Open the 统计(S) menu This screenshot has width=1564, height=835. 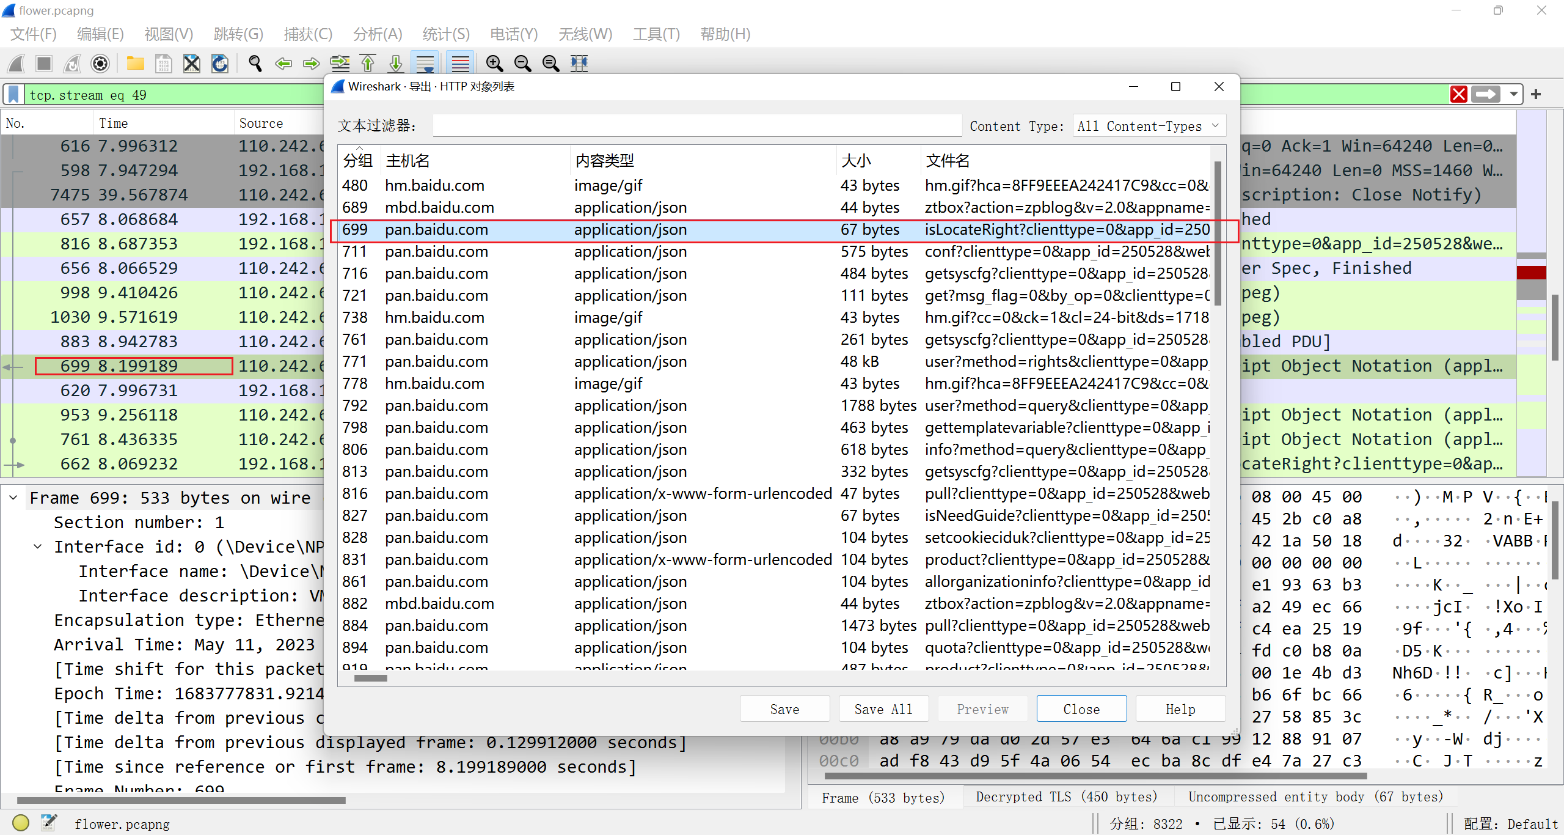pyautogui.click(x=446, y=34)
